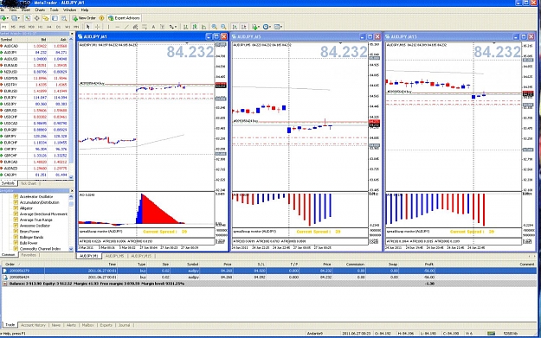Toggle chart shift icon

pyautogui.click(x=243, y=27)
